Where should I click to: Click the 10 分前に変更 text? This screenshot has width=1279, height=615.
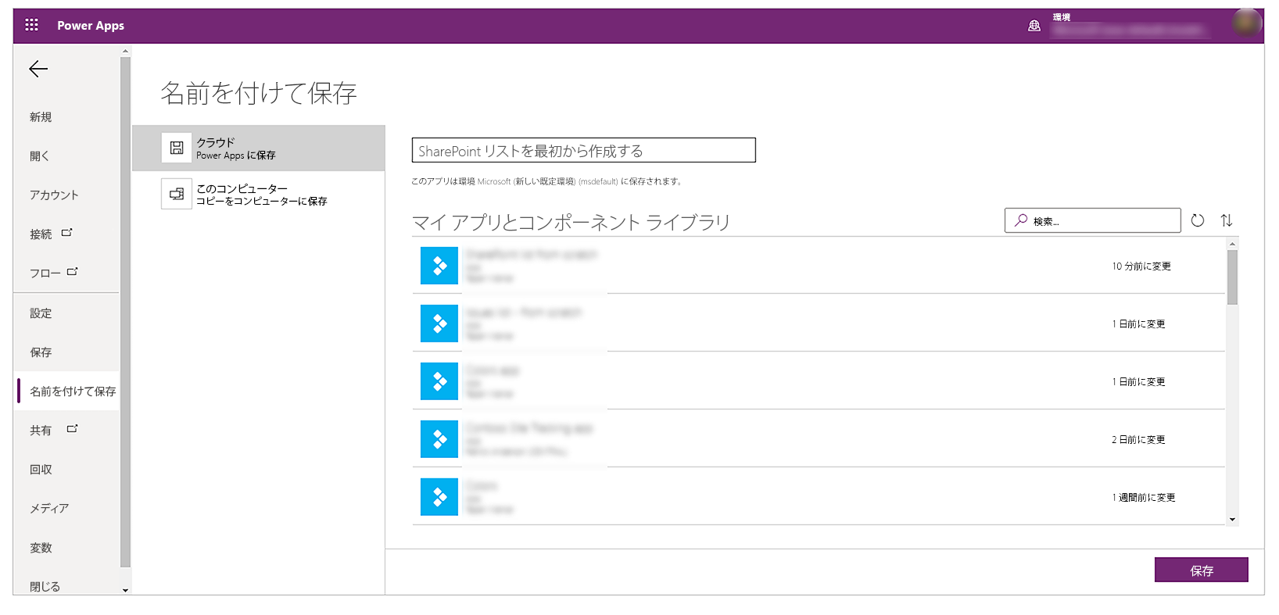click(1141, 266)
